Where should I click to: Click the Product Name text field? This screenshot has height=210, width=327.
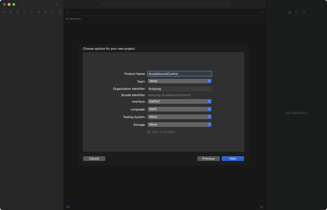click(x=179, y=74)
